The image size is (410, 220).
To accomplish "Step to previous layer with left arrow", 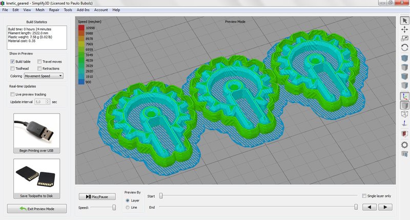I will pos(370,207).
